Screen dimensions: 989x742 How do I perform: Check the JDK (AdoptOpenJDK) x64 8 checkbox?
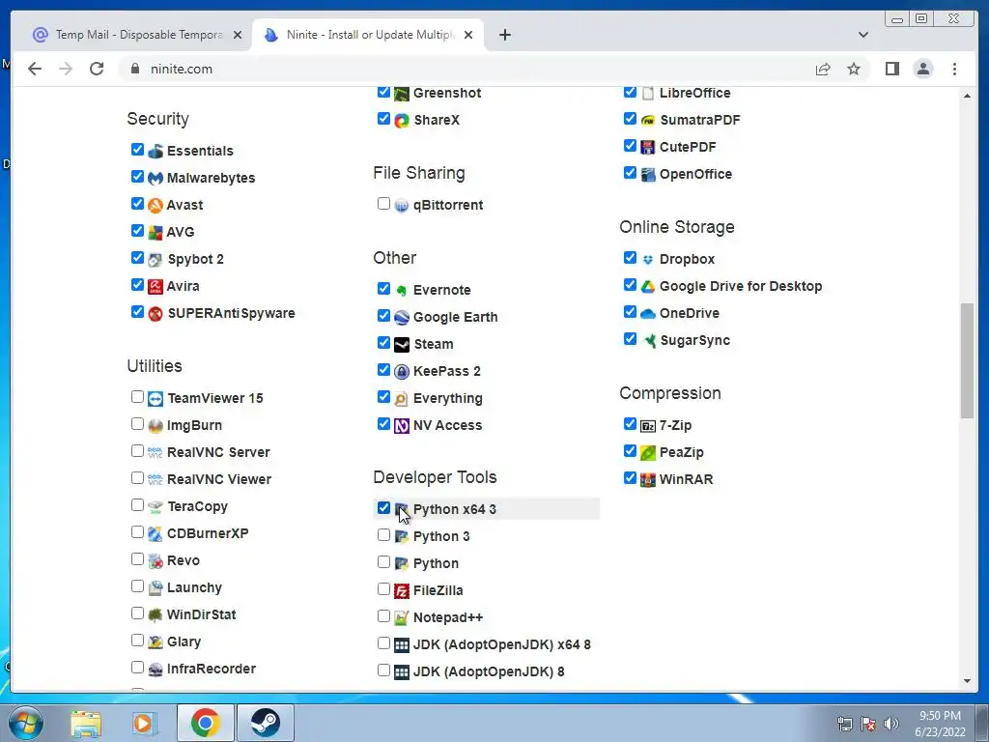pyautogui.click(x=383, y=642)
